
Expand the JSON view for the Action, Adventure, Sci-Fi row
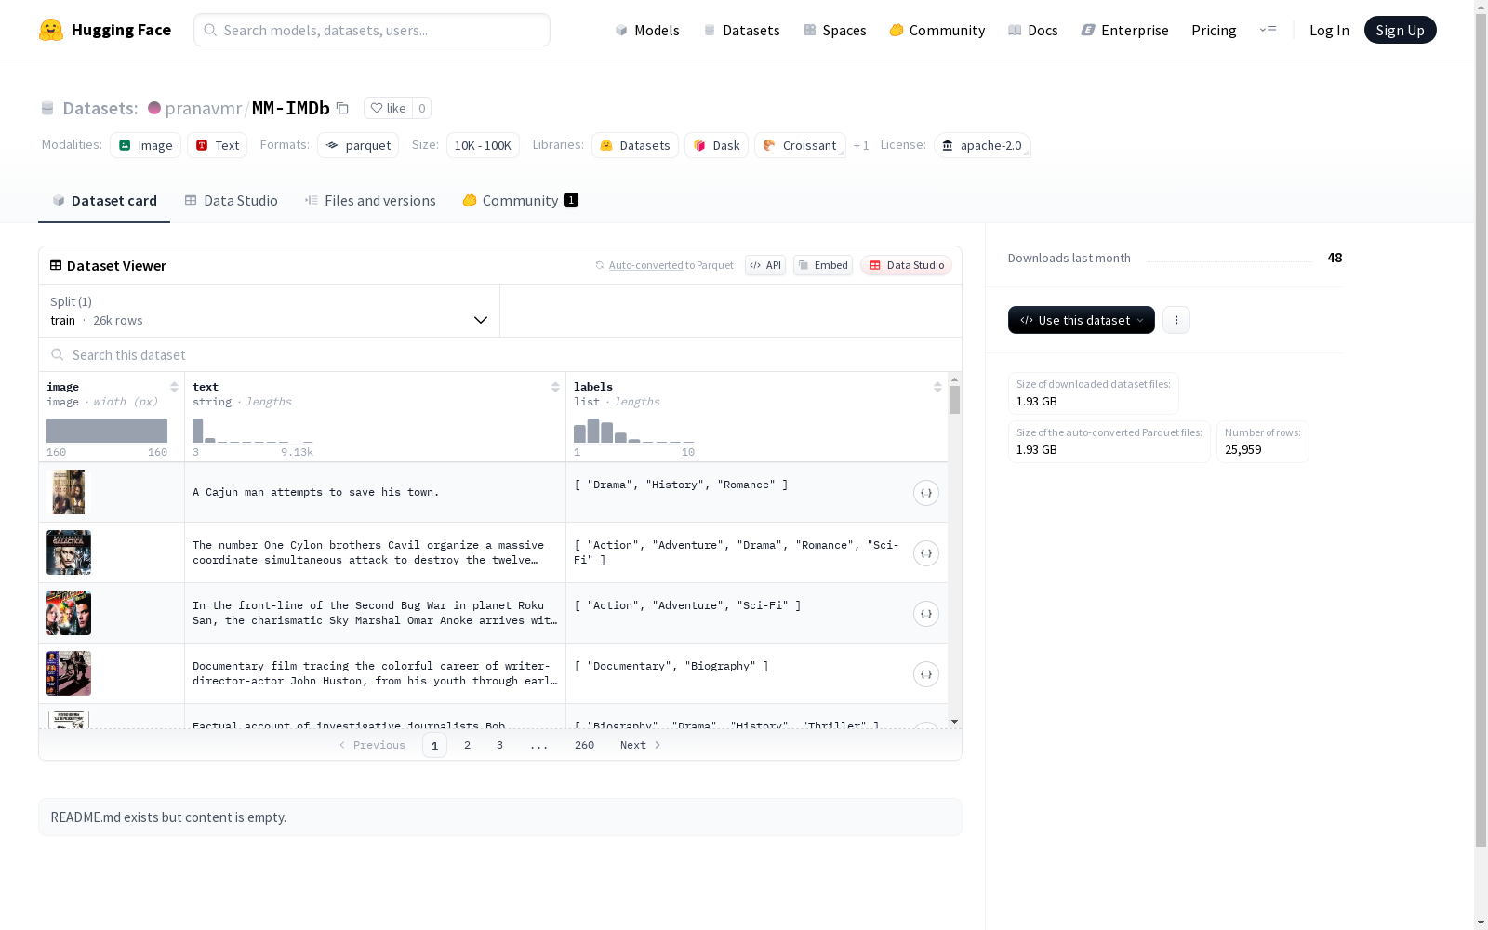926,614
